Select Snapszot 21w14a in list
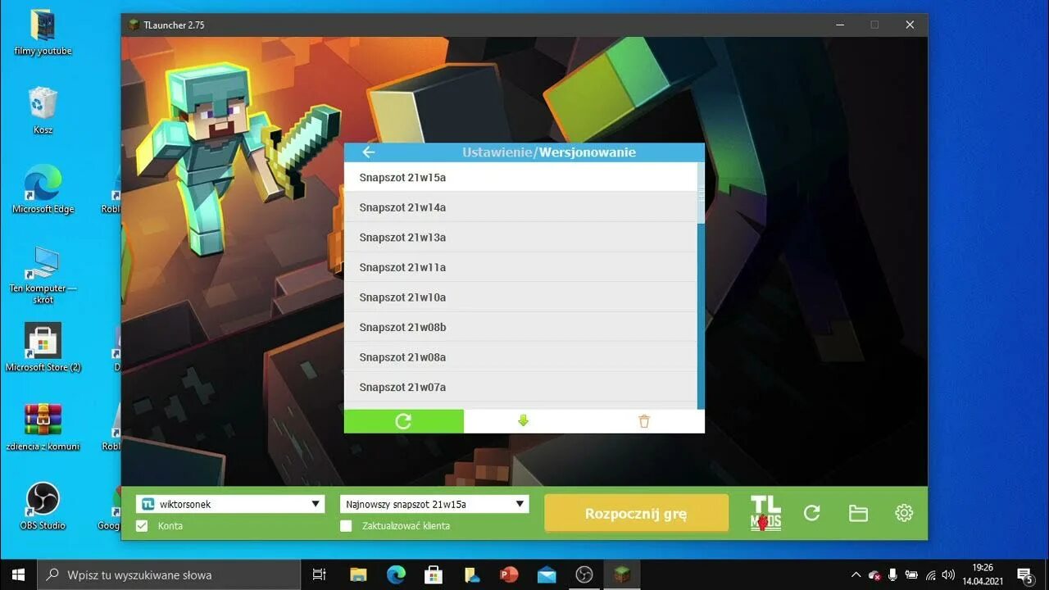 click(x=520, y=207)
